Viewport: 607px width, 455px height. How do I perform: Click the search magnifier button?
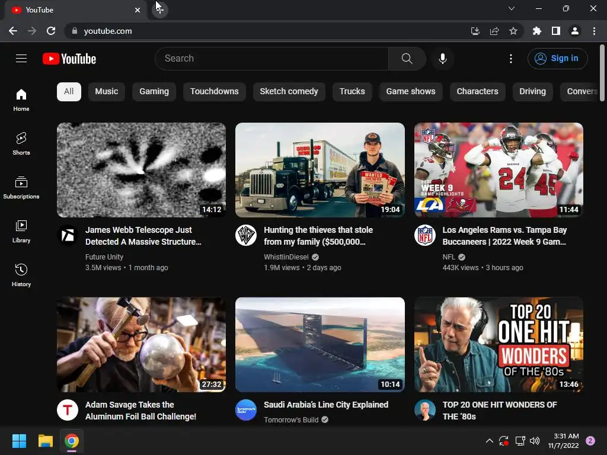click(x=407, y=59)
